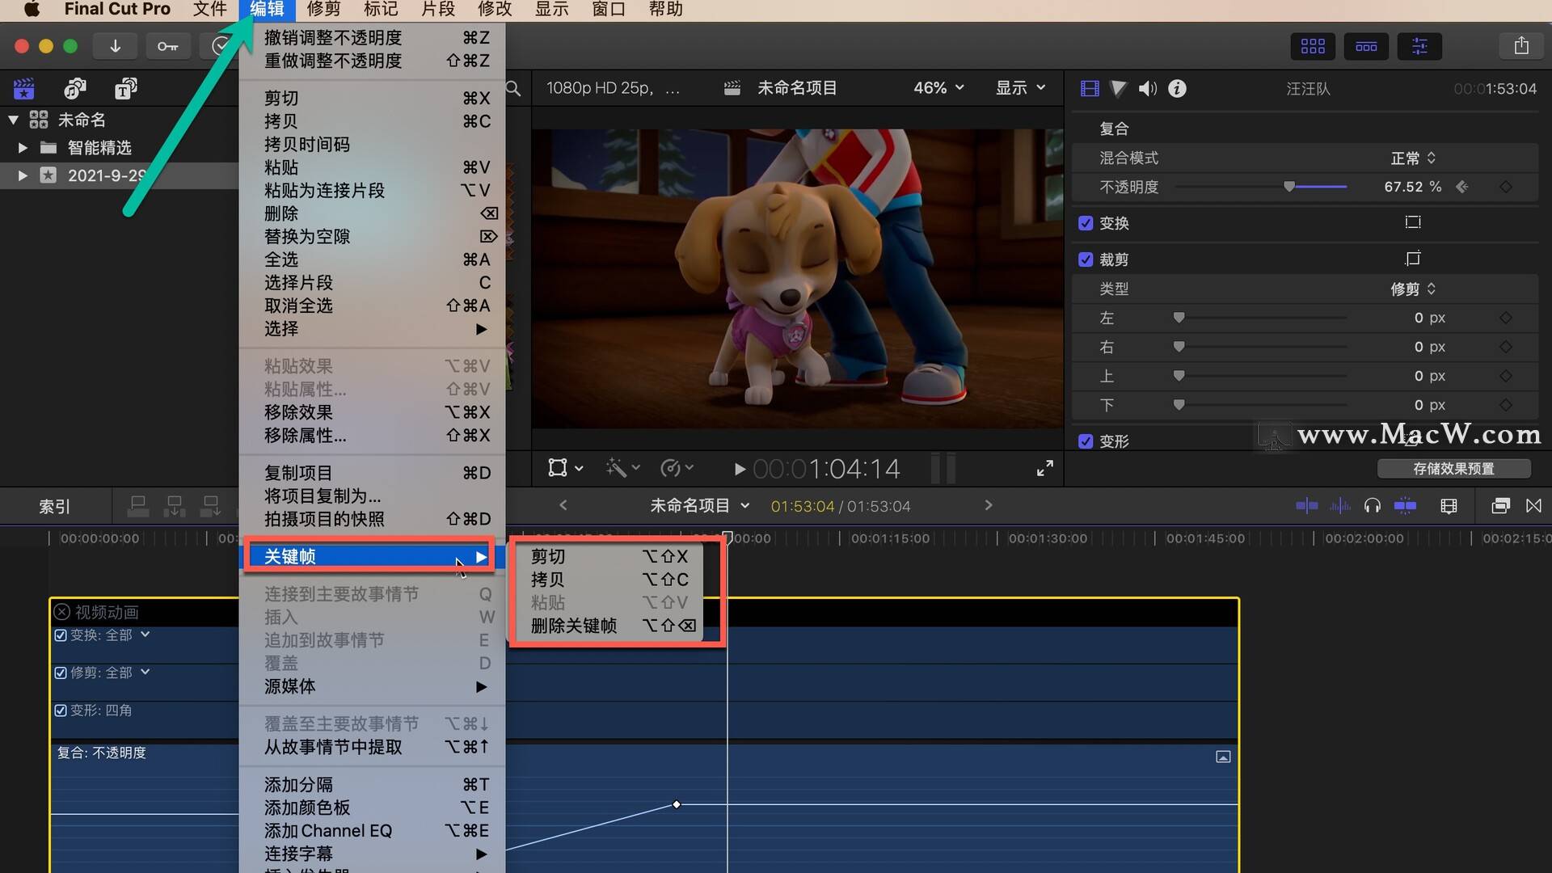Toggle the solo headphones icon
The width and height of the screenshot is (1552, 873).
[x=1372, y=506]
